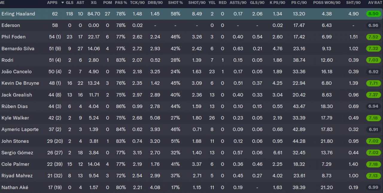Click Jack Grealish's 7.27 rating badge

(x=373, y=95)
